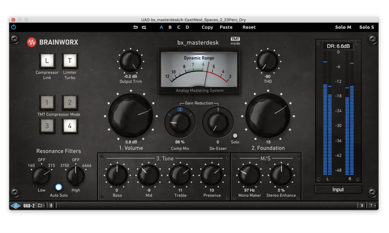Click the 0 % Stereo Enhance value
The image size is (389, 233).
(x=281, y=190)
